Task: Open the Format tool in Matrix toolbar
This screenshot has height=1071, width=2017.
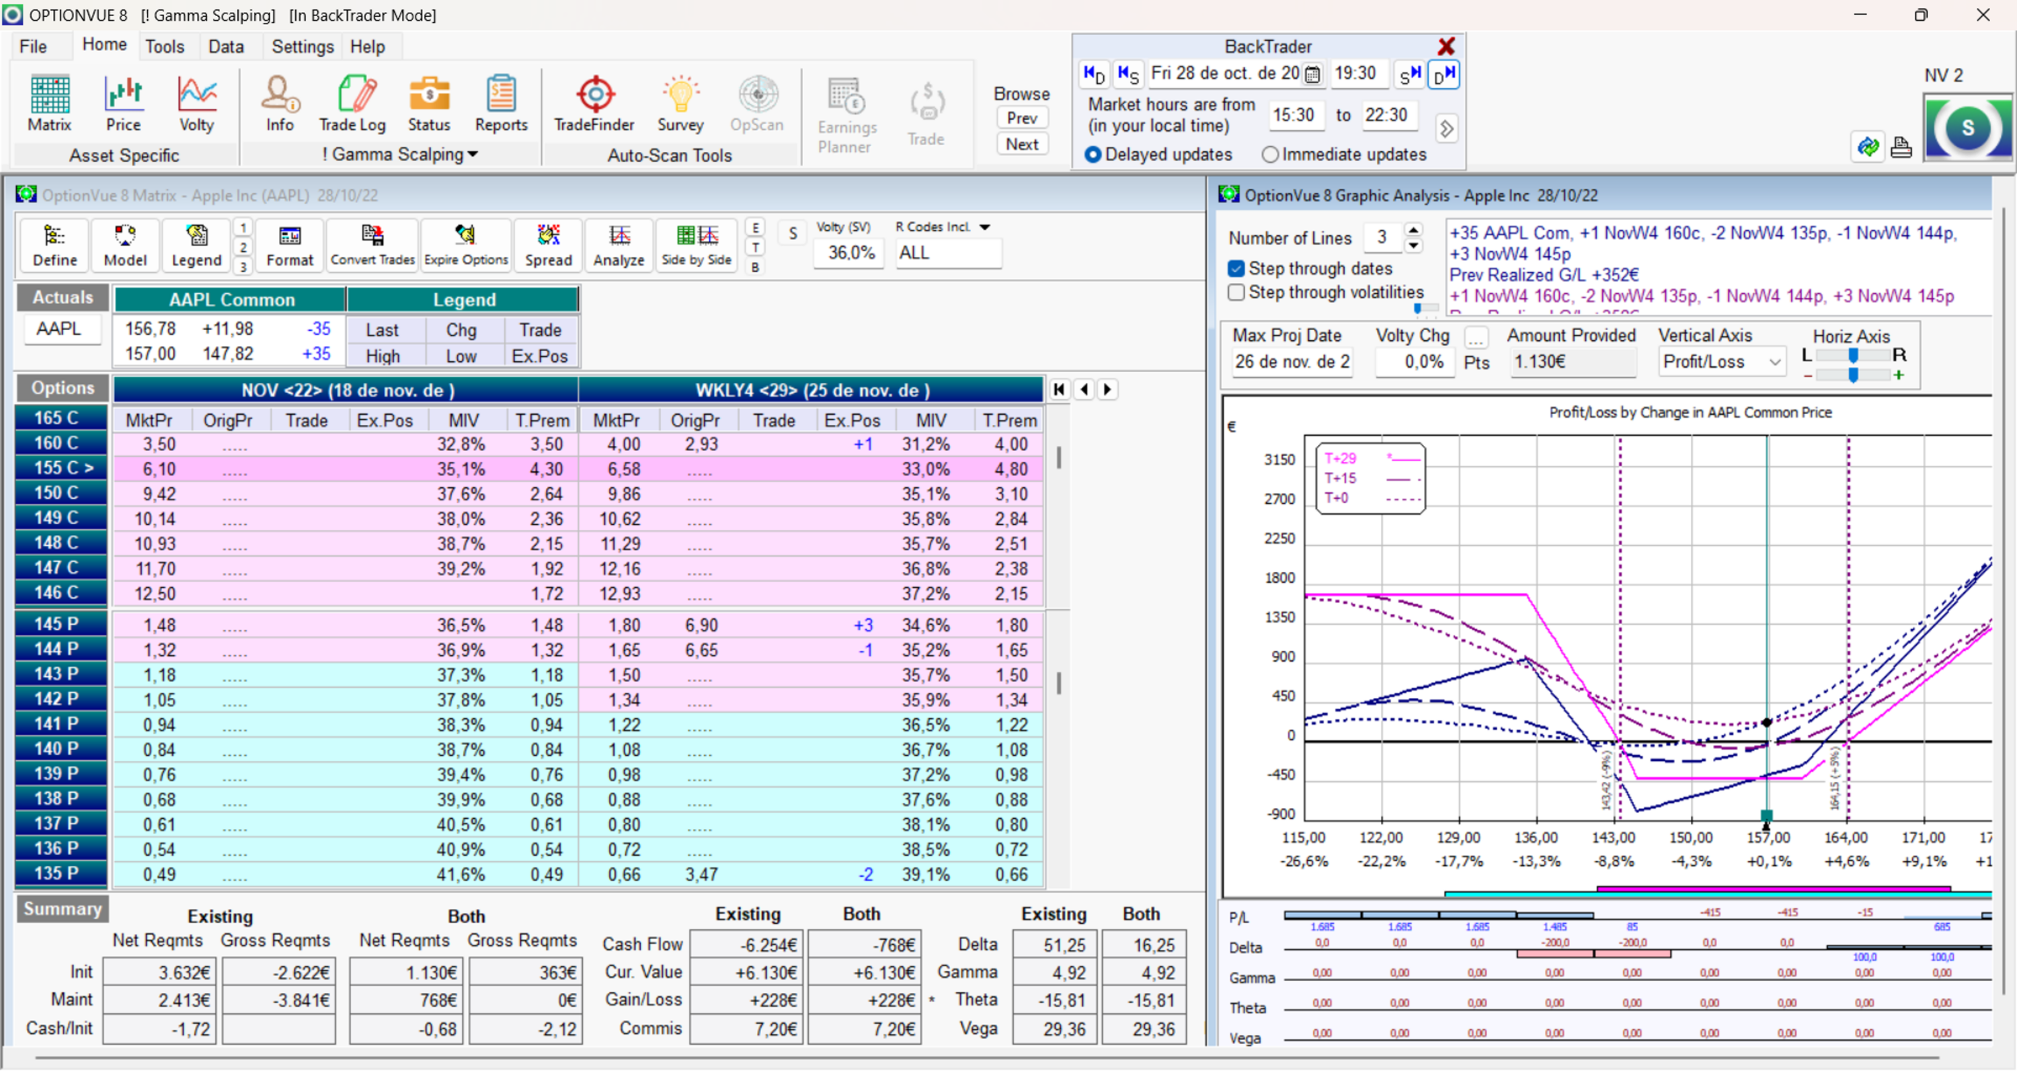Action: pyautogui.click(x=290, y=246)
